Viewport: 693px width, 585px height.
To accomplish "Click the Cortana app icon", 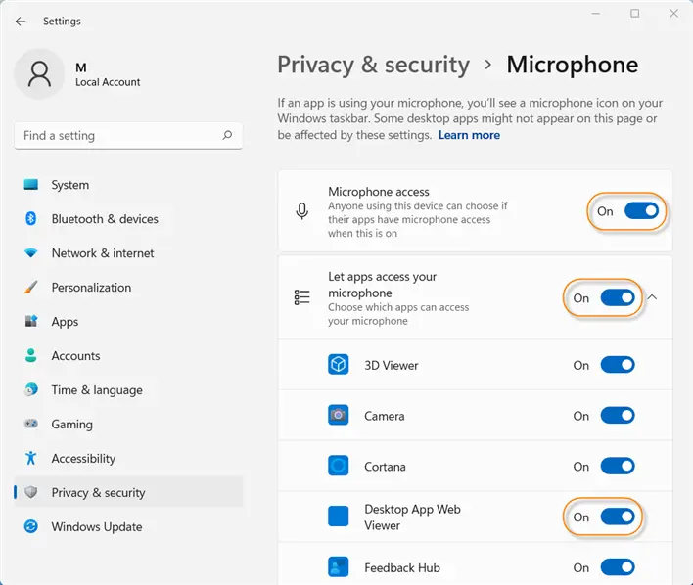I will coord(338,466).
